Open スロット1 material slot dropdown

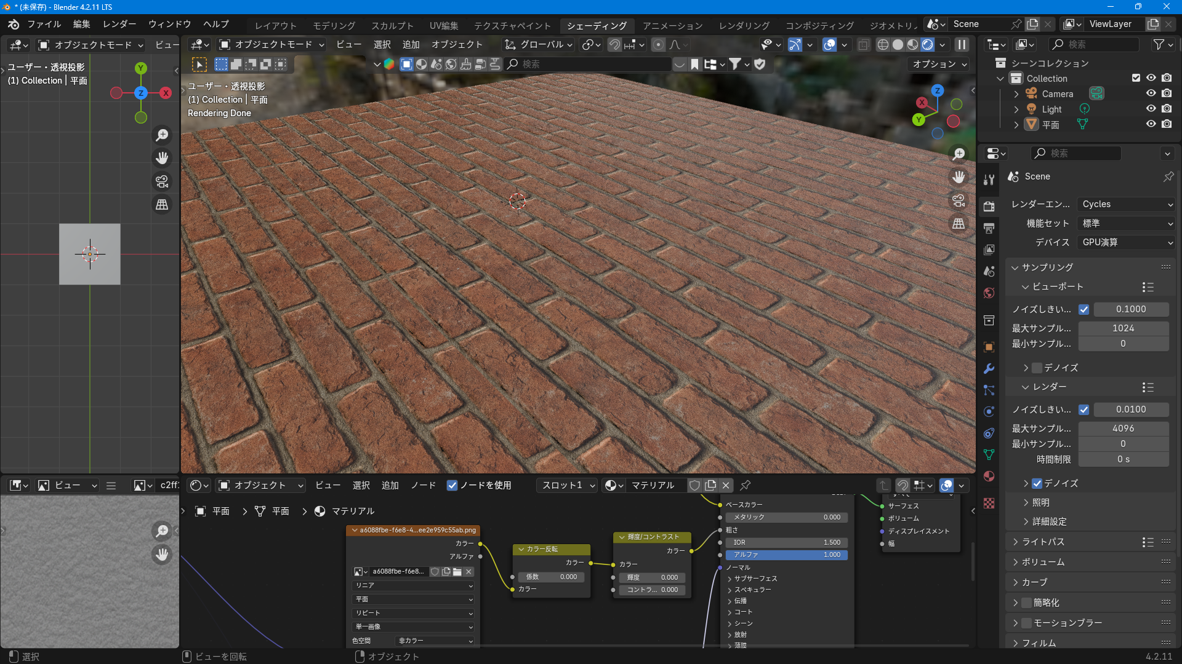coord(567,485)
